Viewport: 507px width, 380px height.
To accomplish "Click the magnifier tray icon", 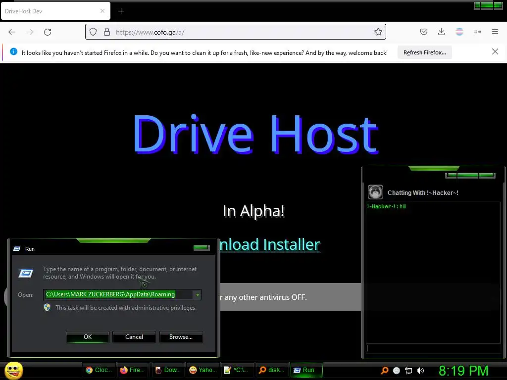I will pyautogui.click(x=385, y=371).
